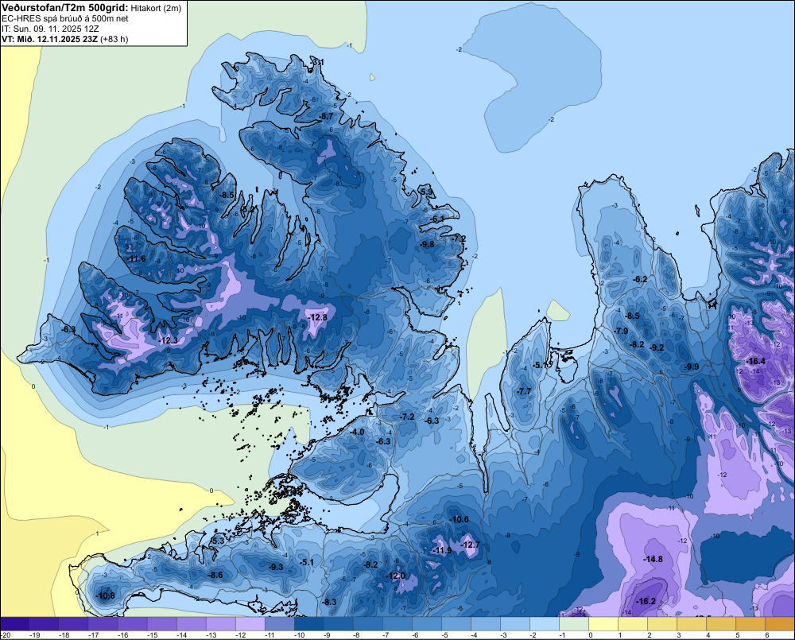Select the legend scale label '6'

click(766, 635)
